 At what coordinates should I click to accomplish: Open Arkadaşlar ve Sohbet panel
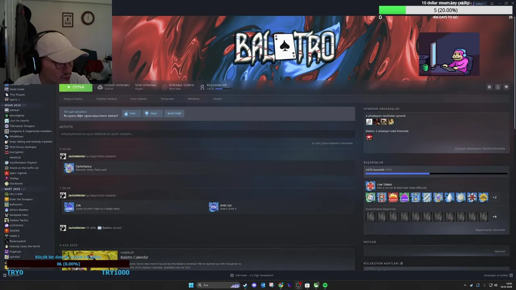497,275
